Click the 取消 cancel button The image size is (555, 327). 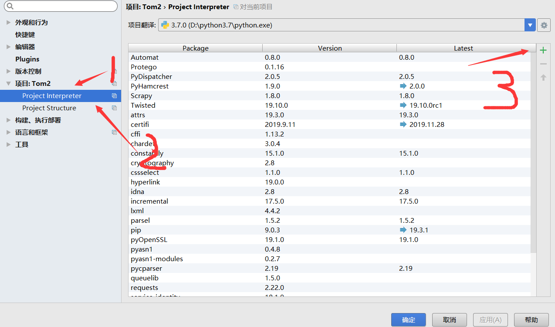[x=450, y=320]
